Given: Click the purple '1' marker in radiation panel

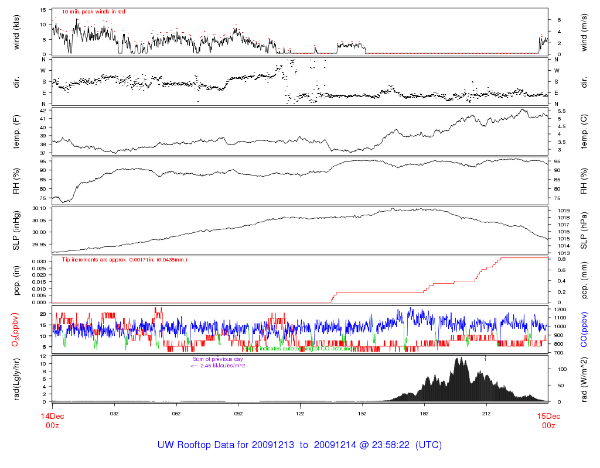Looking at the screenshot, I should tap(485, 359).
